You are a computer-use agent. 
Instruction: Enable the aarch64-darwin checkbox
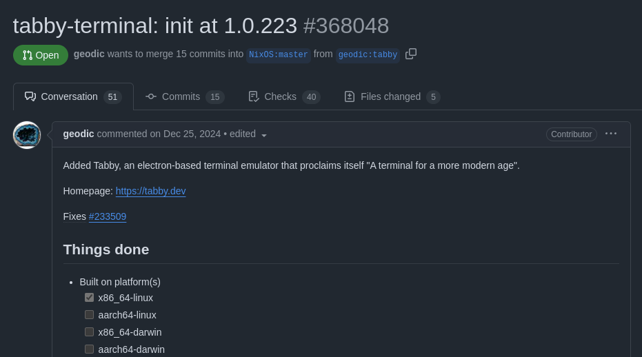pos(89,349)
